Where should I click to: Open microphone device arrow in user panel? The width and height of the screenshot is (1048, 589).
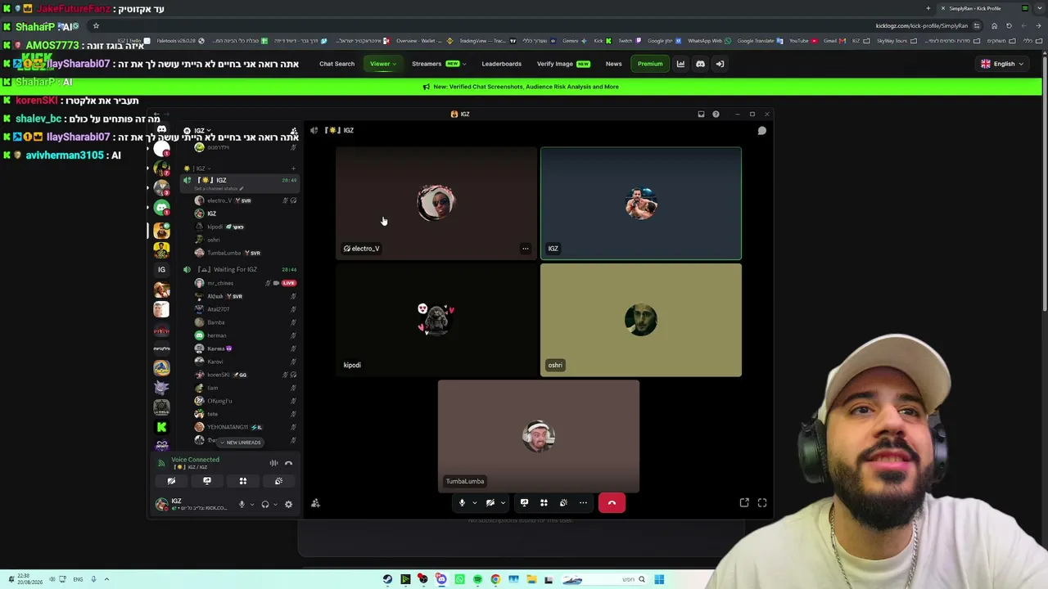pyautogui.click(x=252, y=505)
